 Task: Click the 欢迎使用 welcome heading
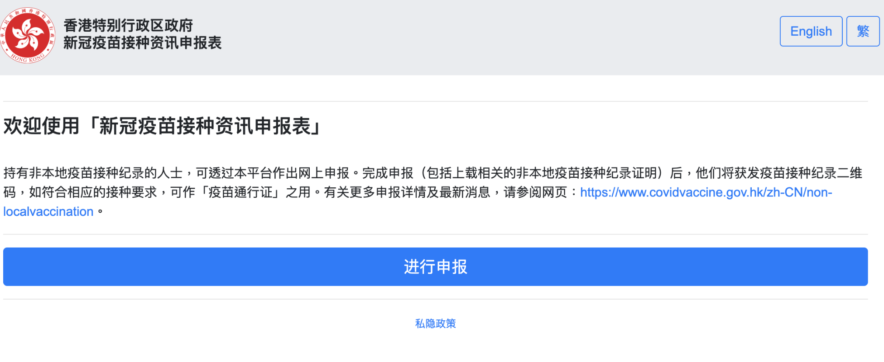pyautogui.click(x=41, y=126)
